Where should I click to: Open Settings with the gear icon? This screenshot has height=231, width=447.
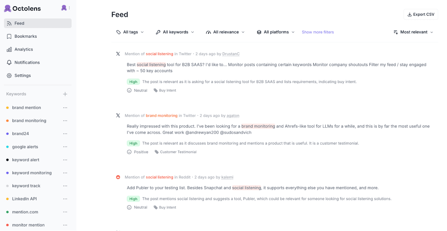click(9, 75)
